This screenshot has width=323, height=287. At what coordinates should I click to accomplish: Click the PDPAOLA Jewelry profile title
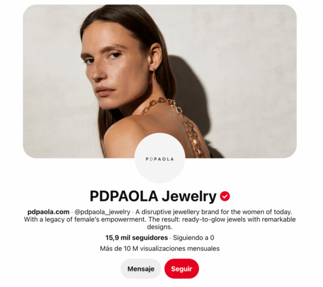click(x=153, y=196)
